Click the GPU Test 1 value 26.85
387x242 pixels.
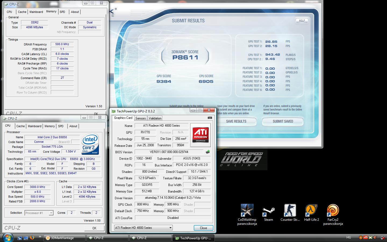coord(271,42)
